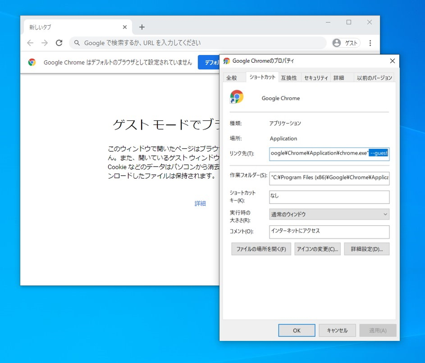Viewport: 425px width, 363px height.
Task: Switch to the 互換性 tab
Action: click(289, 77)
